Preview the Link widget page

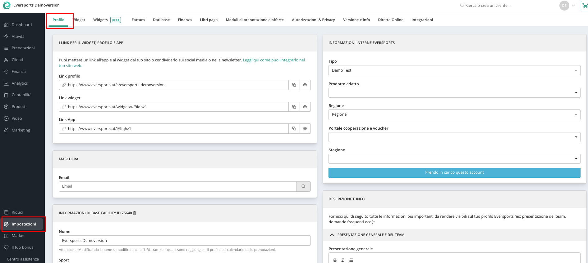305,107
